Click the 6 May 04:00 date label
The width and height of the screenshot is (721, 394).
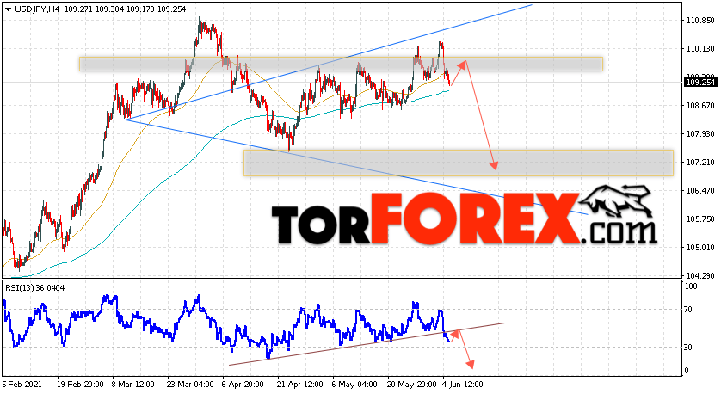tap(354, 384)
